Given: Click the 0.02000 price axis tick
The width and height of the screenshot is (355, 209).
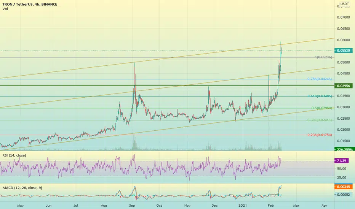Looking at the screenshot, I should coord(343,130).
